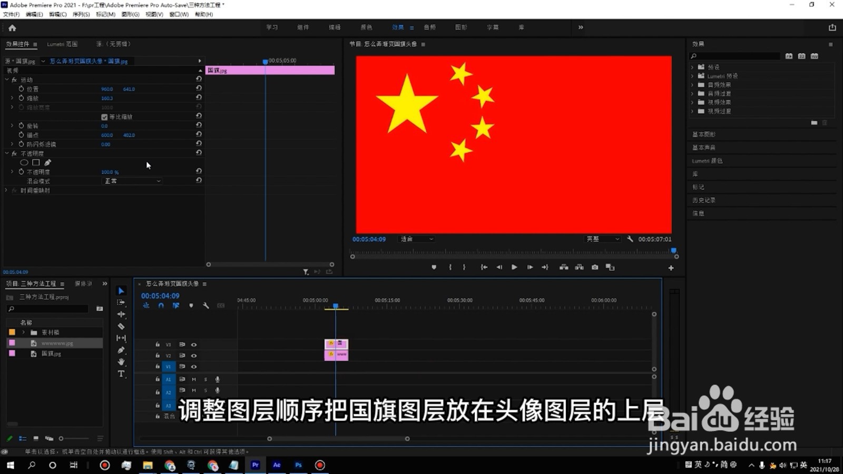Select the Hand tool
Screen dimensions: 843x474
(x=121, y=362)
